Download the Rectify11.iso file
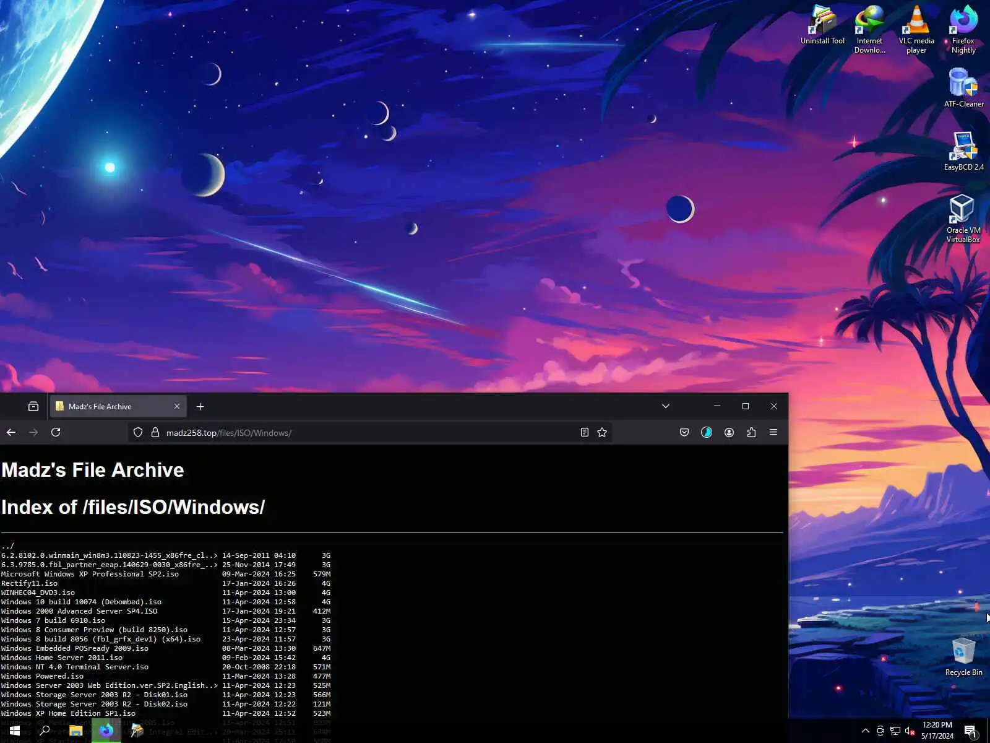This screenshot has height=743, width=990. pos(29,583)
